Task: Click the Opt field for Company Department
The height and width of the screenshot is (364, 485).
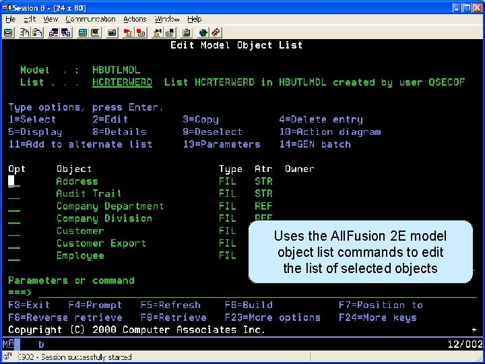Action: pos(14,206)
